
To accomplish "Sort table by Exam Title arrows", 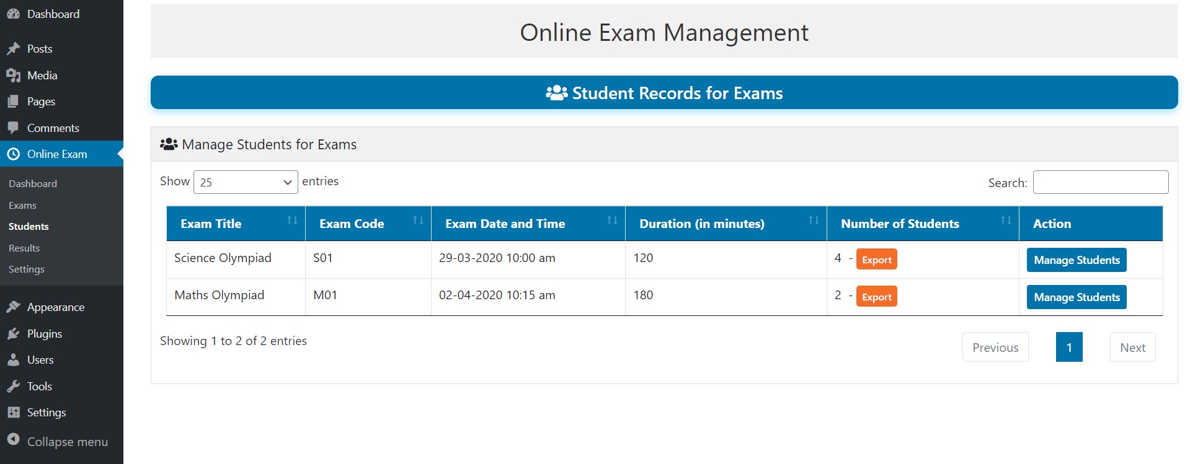I will click(x=292, y=221).
